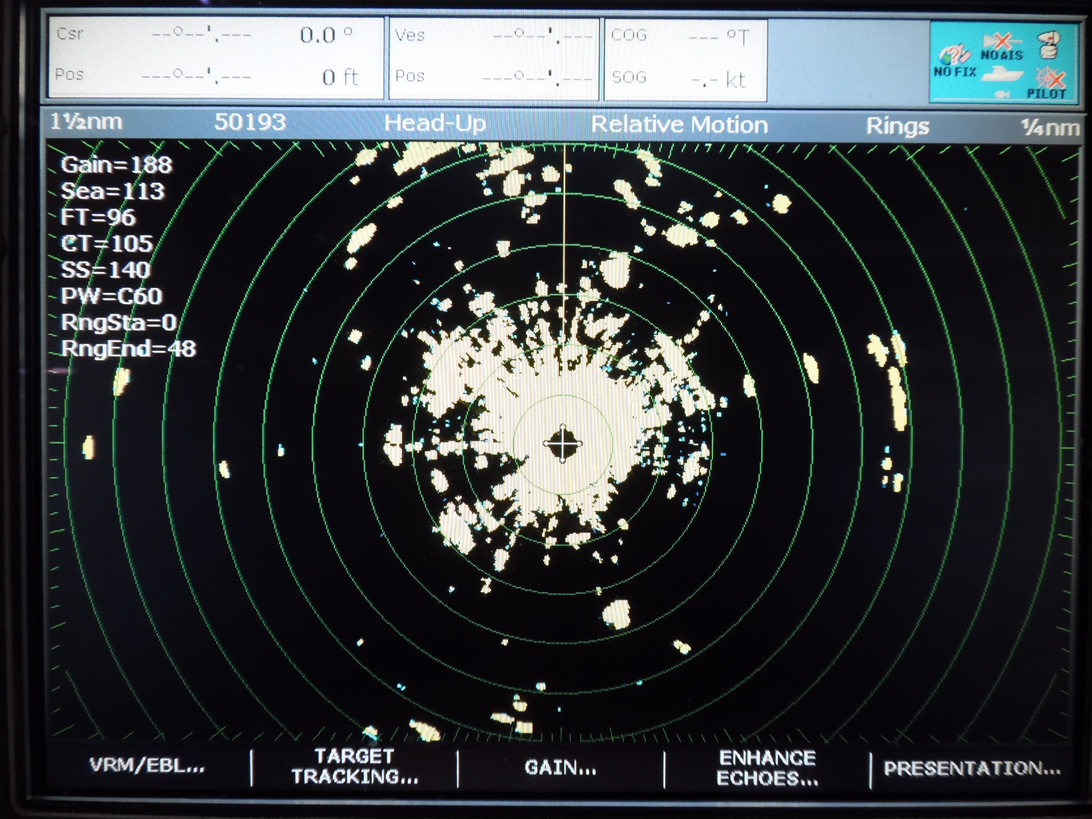Viewport: 1092px width, 819px height.
Task: Open the TARGET TRACKING... softkey menu
Action: click(x=354, y=766)
